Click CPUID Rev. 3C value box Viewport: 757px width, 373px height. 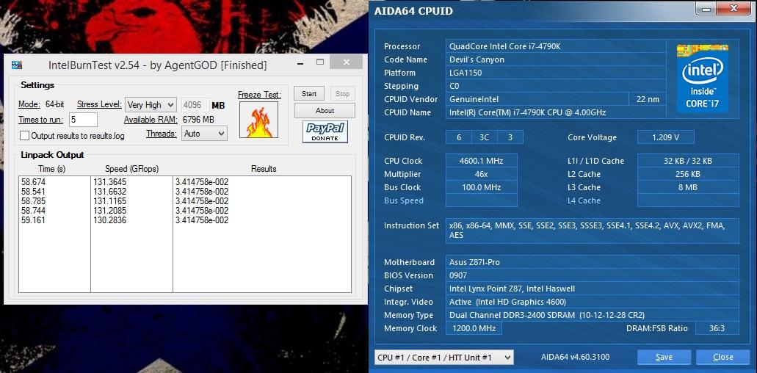484,137
